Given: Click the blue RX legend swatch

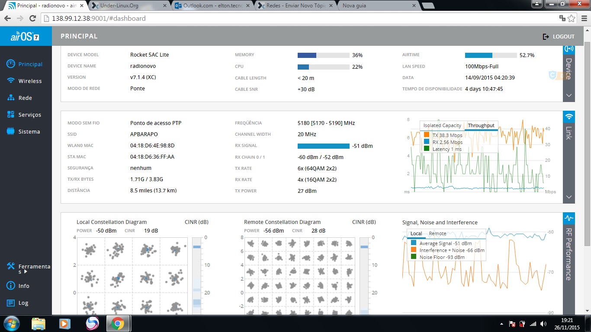Looking at the screenshot, I should (x=427, y=142).
